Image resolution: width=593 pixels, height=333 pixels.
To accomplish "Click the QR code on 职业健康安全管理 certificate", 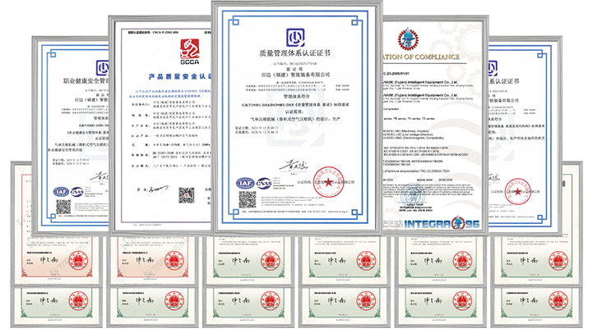I will pos(63,207).
